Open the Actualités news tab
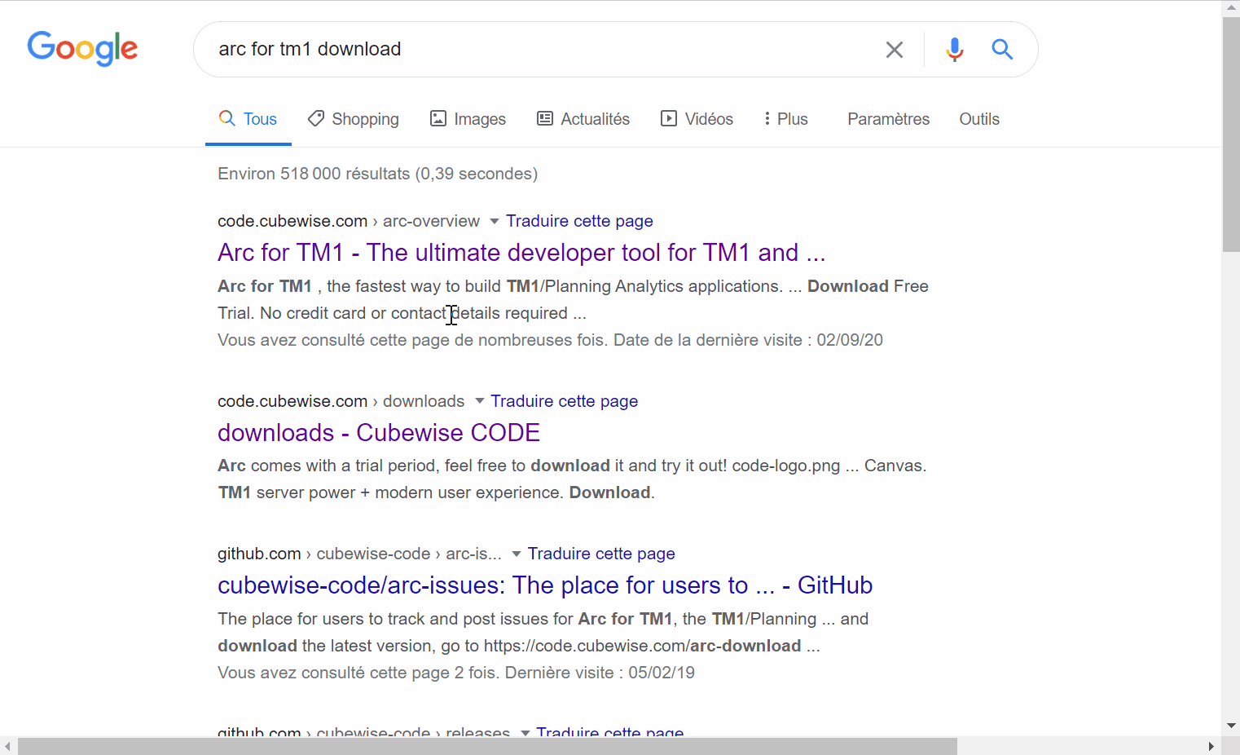This screenshot has width=1240, height=755. [583, 119]
